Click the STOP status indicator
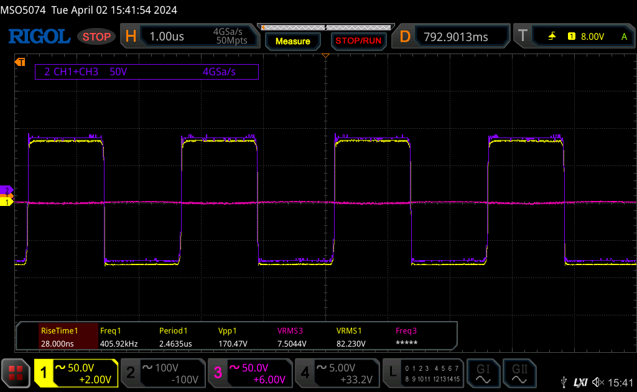Screen dimensions: 637x392 [x=96, y=37]
